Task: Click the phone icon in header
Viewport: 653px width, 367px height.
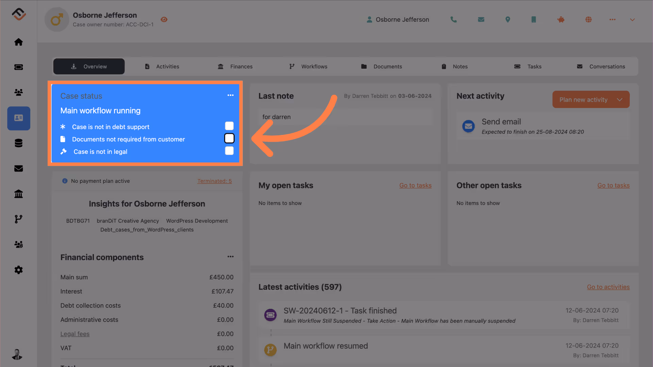Action: (x=453, y=20)
